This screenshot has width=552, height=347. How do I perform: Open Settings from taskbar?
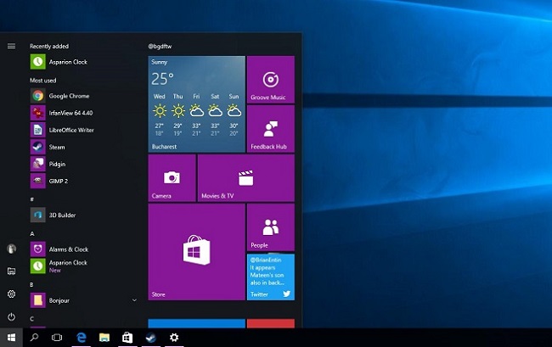[174, 338]
